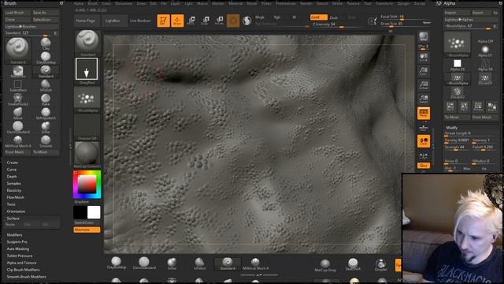Open the Texture menu
This screenshot has width=504, height=284.
click(354, 3)
